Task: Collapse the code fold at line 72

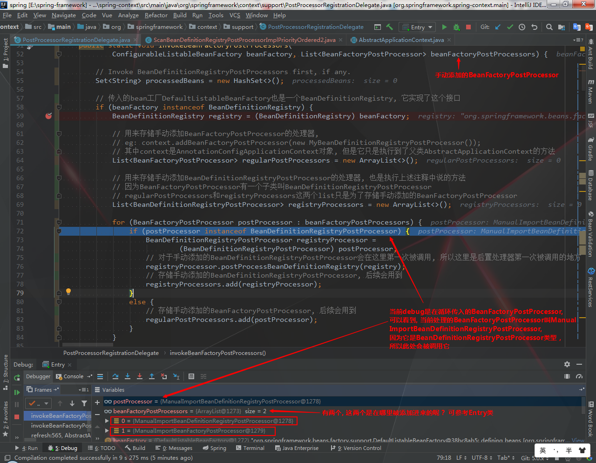Action: (59, 231)
